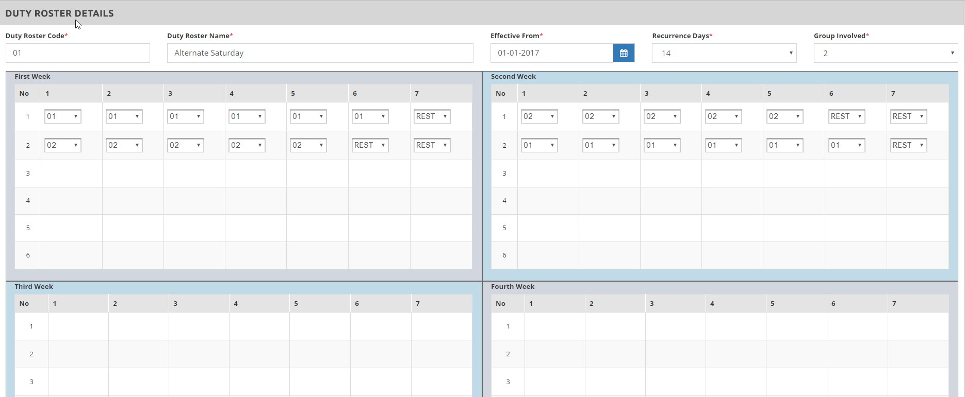Open First Week row 2 day 1 dropdown
Viewport: 965px width, 397px height.
63,145
